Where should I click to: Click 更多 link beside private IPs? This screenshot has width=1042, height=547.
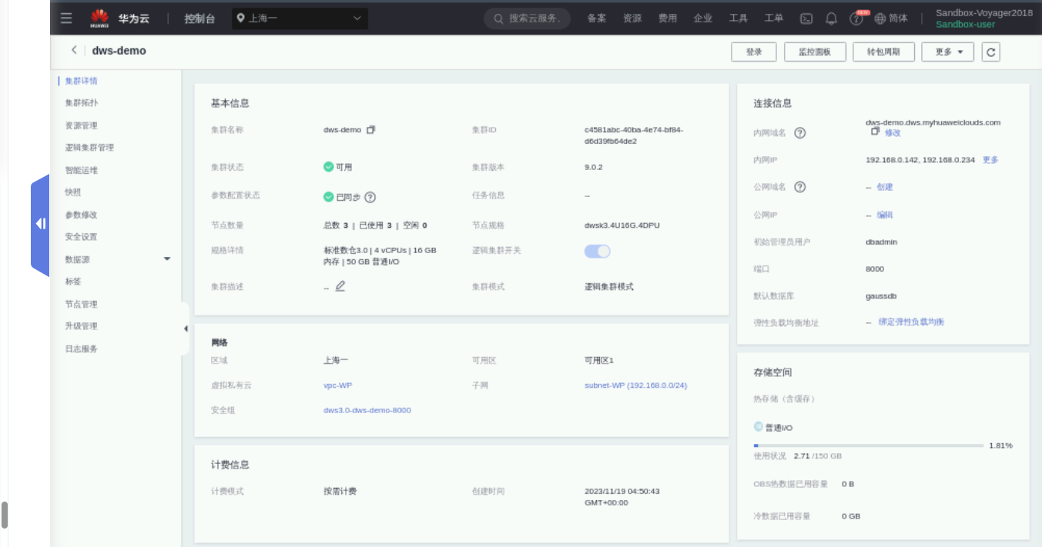tap(990, 160)
